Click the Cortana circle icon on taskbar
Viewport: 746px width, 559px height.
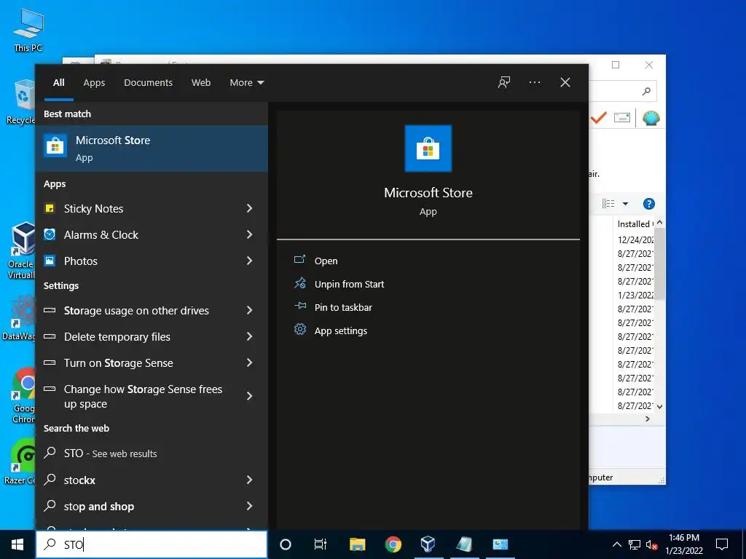coord(286,544)
